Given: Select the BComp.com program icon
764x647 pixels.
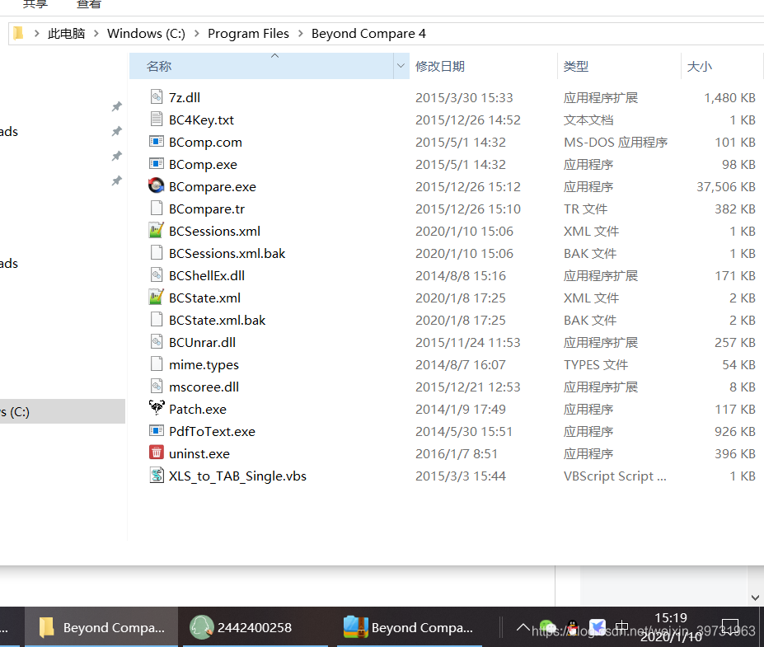Looking at the screenshot, I should point(157,141).
